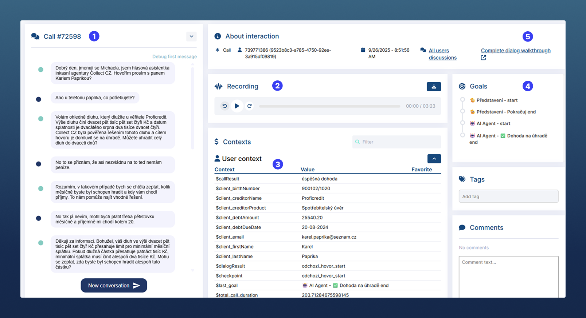Open Complete dialog walkthrough link
The height and width of the screenshot is (318, 586).
pyautogui.click(x=515, y=51)
